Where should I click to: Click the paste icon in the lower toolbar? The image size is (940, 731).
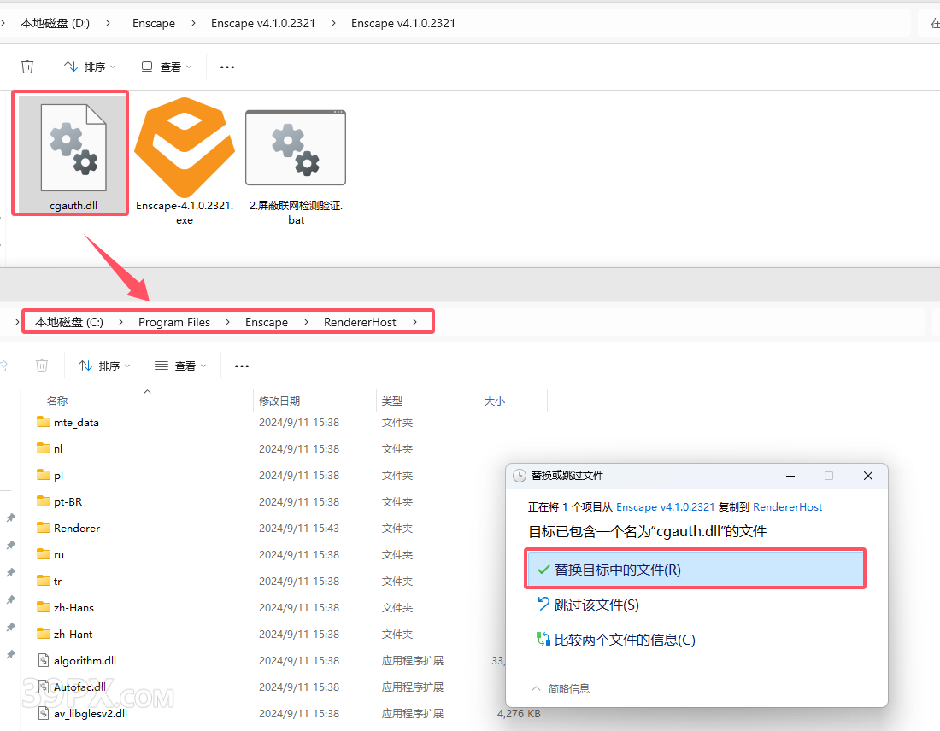5,365
